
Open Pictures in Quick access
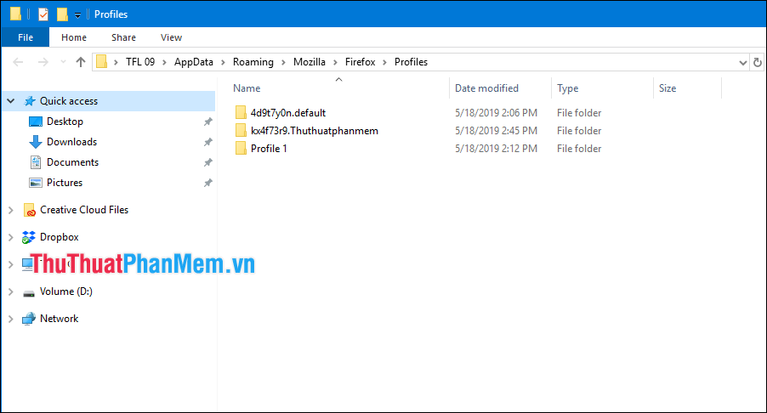65,183
